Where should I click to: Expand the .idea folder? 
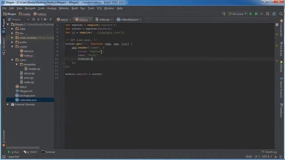click(12, 29)
